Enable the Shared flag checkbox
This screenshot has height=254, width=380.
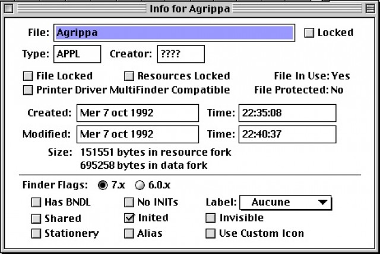pyautogui.click(x=37, y=218)
